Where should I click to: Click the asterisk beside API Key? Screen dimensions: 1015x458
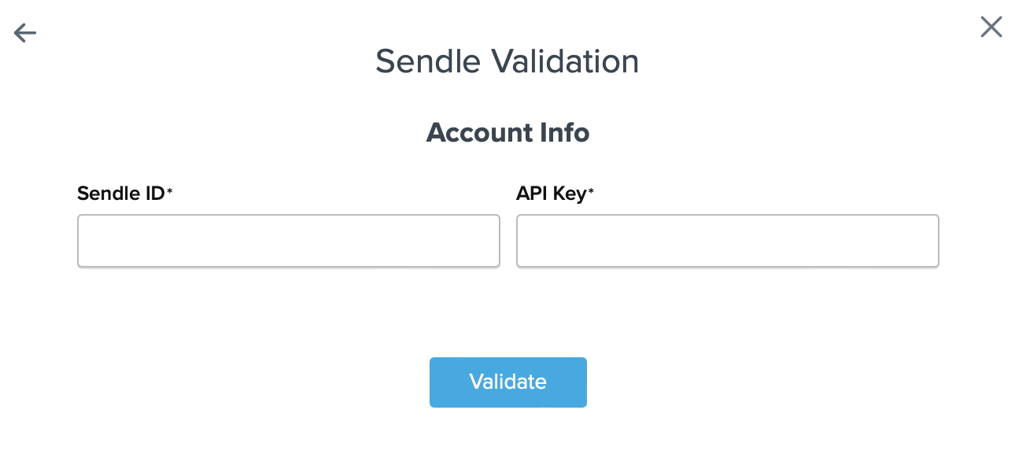click(592, 192)
